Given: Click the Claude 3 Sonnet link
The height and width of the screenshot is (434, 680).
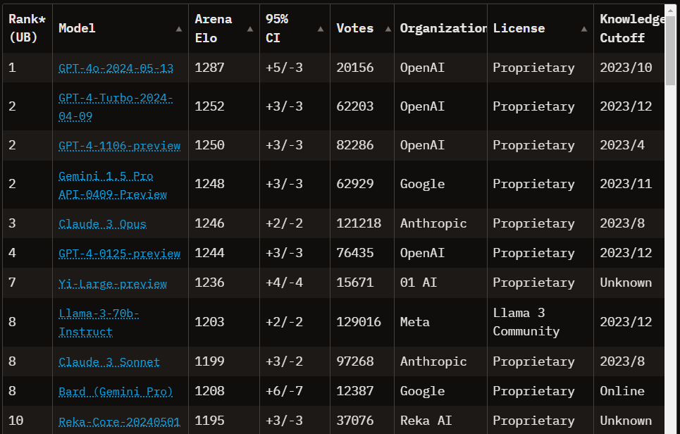Looking at the screenshot, I should [109, 362].
